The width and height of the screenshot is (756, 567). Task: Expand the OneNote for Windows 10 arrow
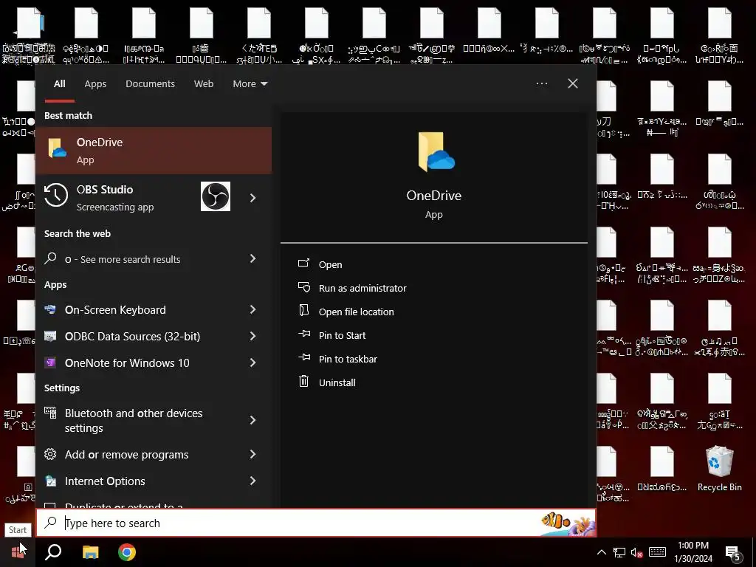(252, 362)
